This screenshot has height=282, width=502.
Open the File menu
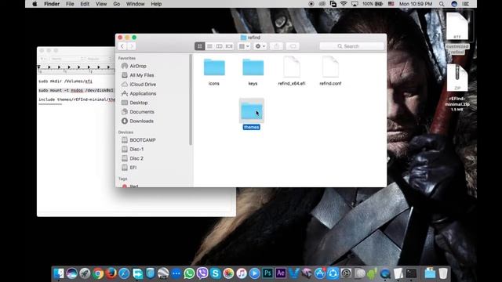pyautogui.click(x=70, y=4)
